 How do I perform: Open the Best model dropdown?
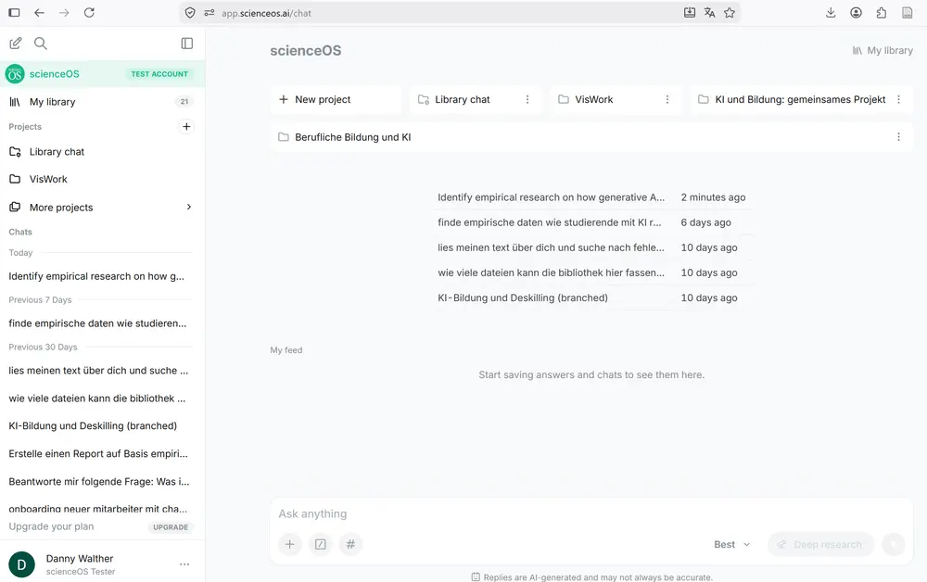click(x=732, y=544)
